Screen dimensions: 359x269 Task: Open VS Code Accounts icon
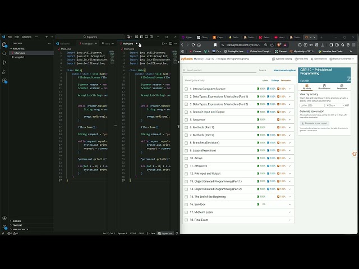coord(4,218)
